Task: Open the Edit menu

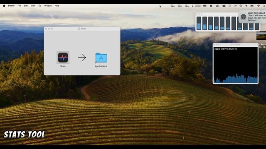Action: click(x=26, y=6)
